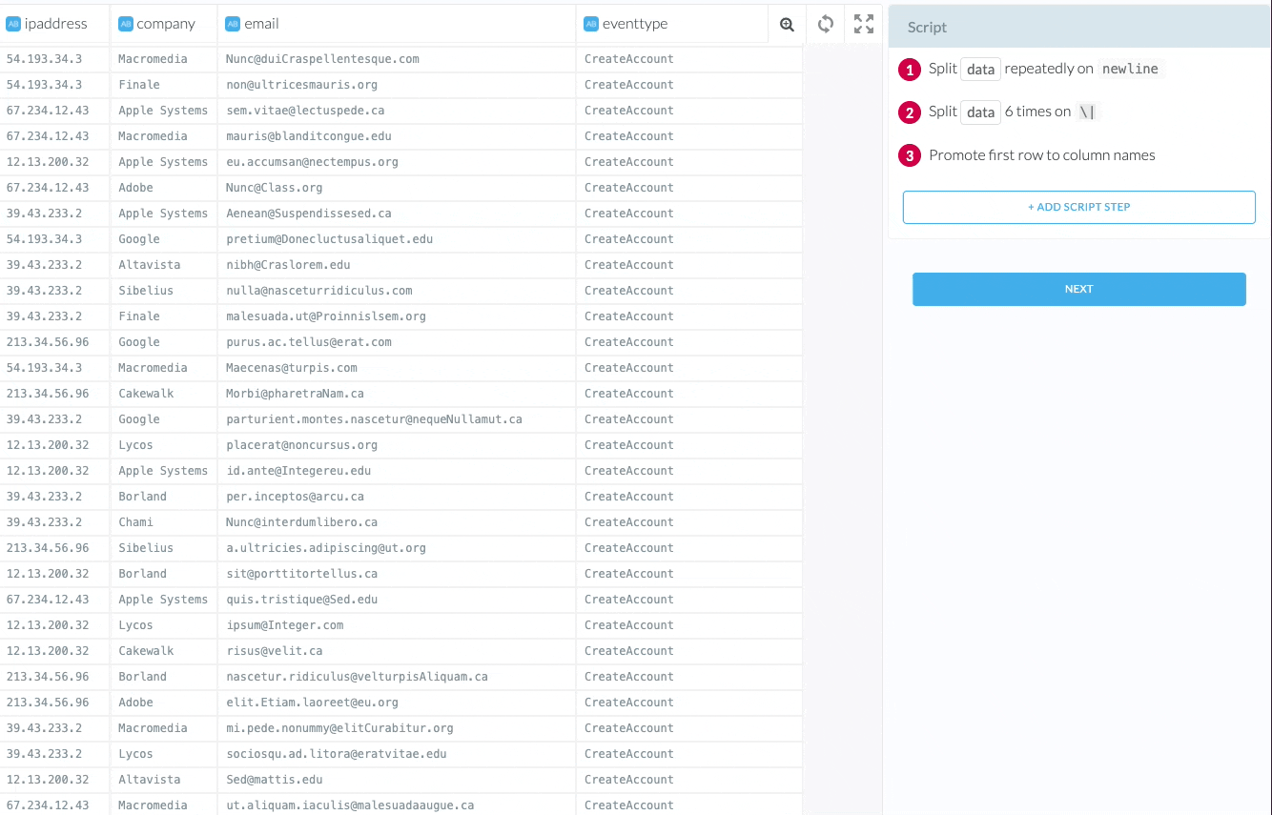
Task: Click the data field tag in step 1
Action: click(980, 70)
